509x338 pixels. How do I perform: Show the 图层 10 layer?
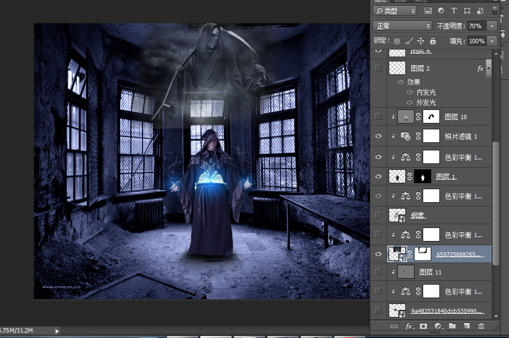pyautogui.click(x=378, y=116)
